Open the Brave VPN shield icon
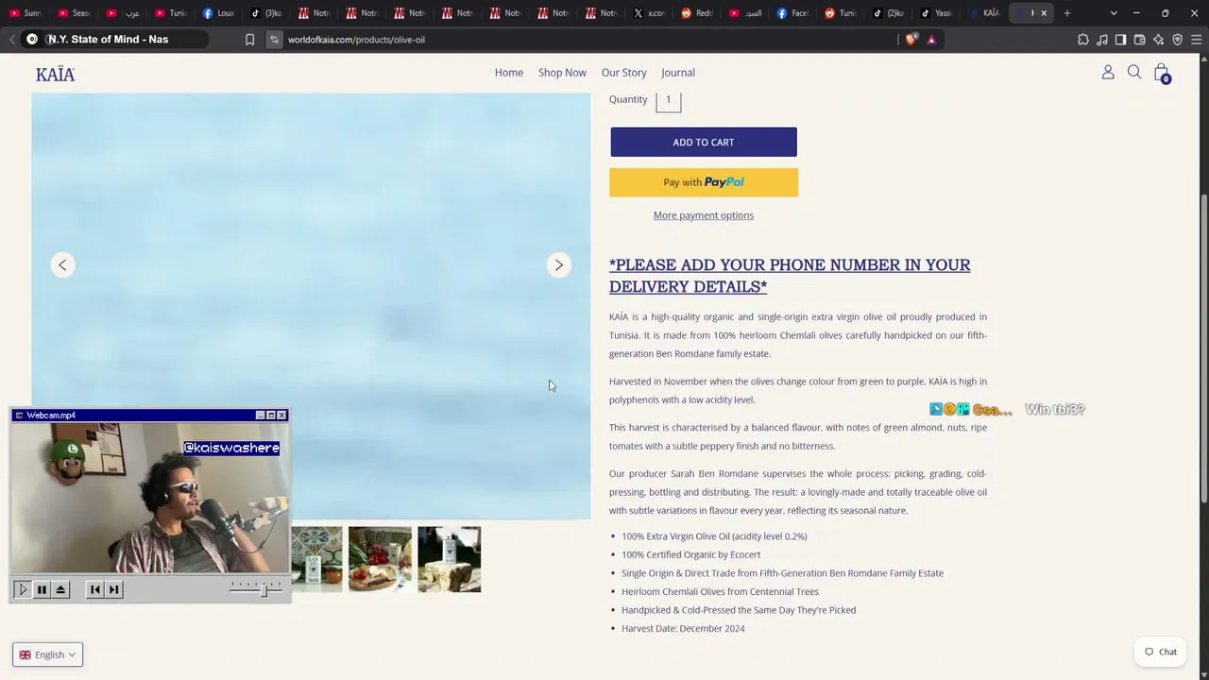The height and width of the screenshot is (680, 1209). pos(1177,40)
